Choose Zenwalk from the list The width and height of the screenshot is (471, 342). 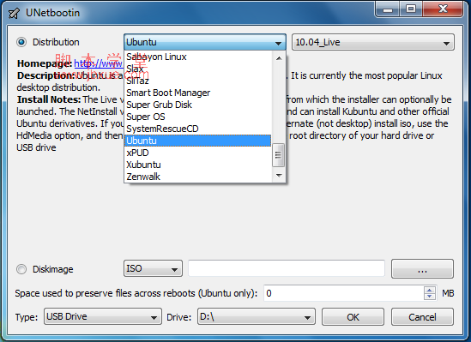[x=197, y=177]
